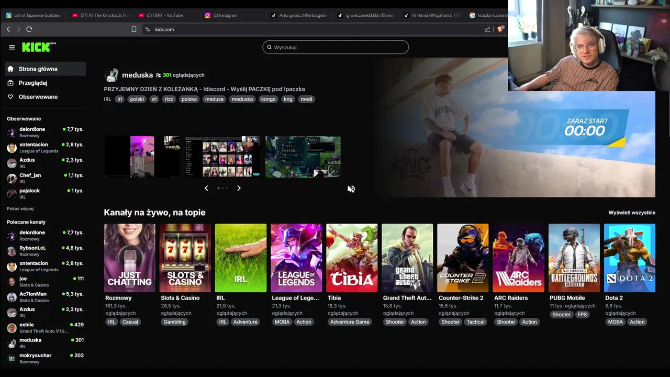
Task: Open the ARC Raiders category card
Action: (518, 258)
